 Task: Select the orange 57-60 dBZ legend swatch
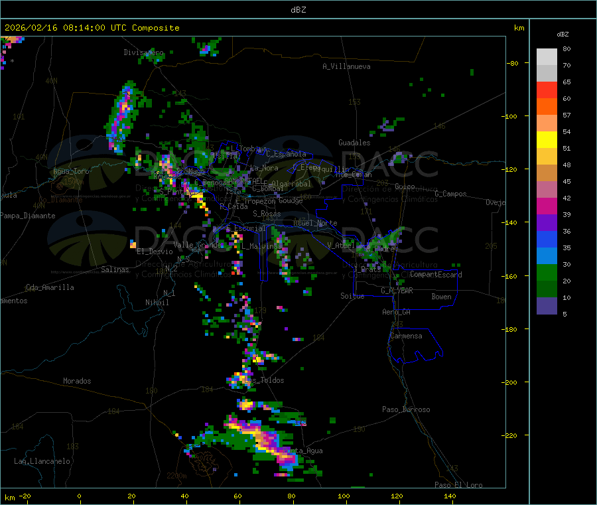click(x=547, y=107)
